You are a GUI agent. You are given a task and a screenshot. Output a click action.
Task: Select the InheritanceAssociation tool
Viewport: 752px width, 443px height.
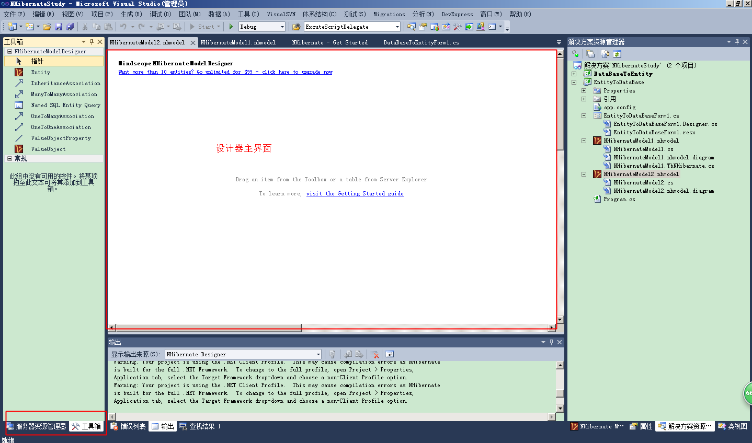pos(54,83)
